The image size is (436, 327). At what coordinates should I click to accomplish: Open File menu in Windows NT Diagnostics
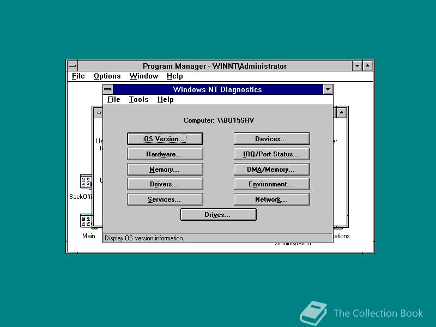click(x=114, y=100)
